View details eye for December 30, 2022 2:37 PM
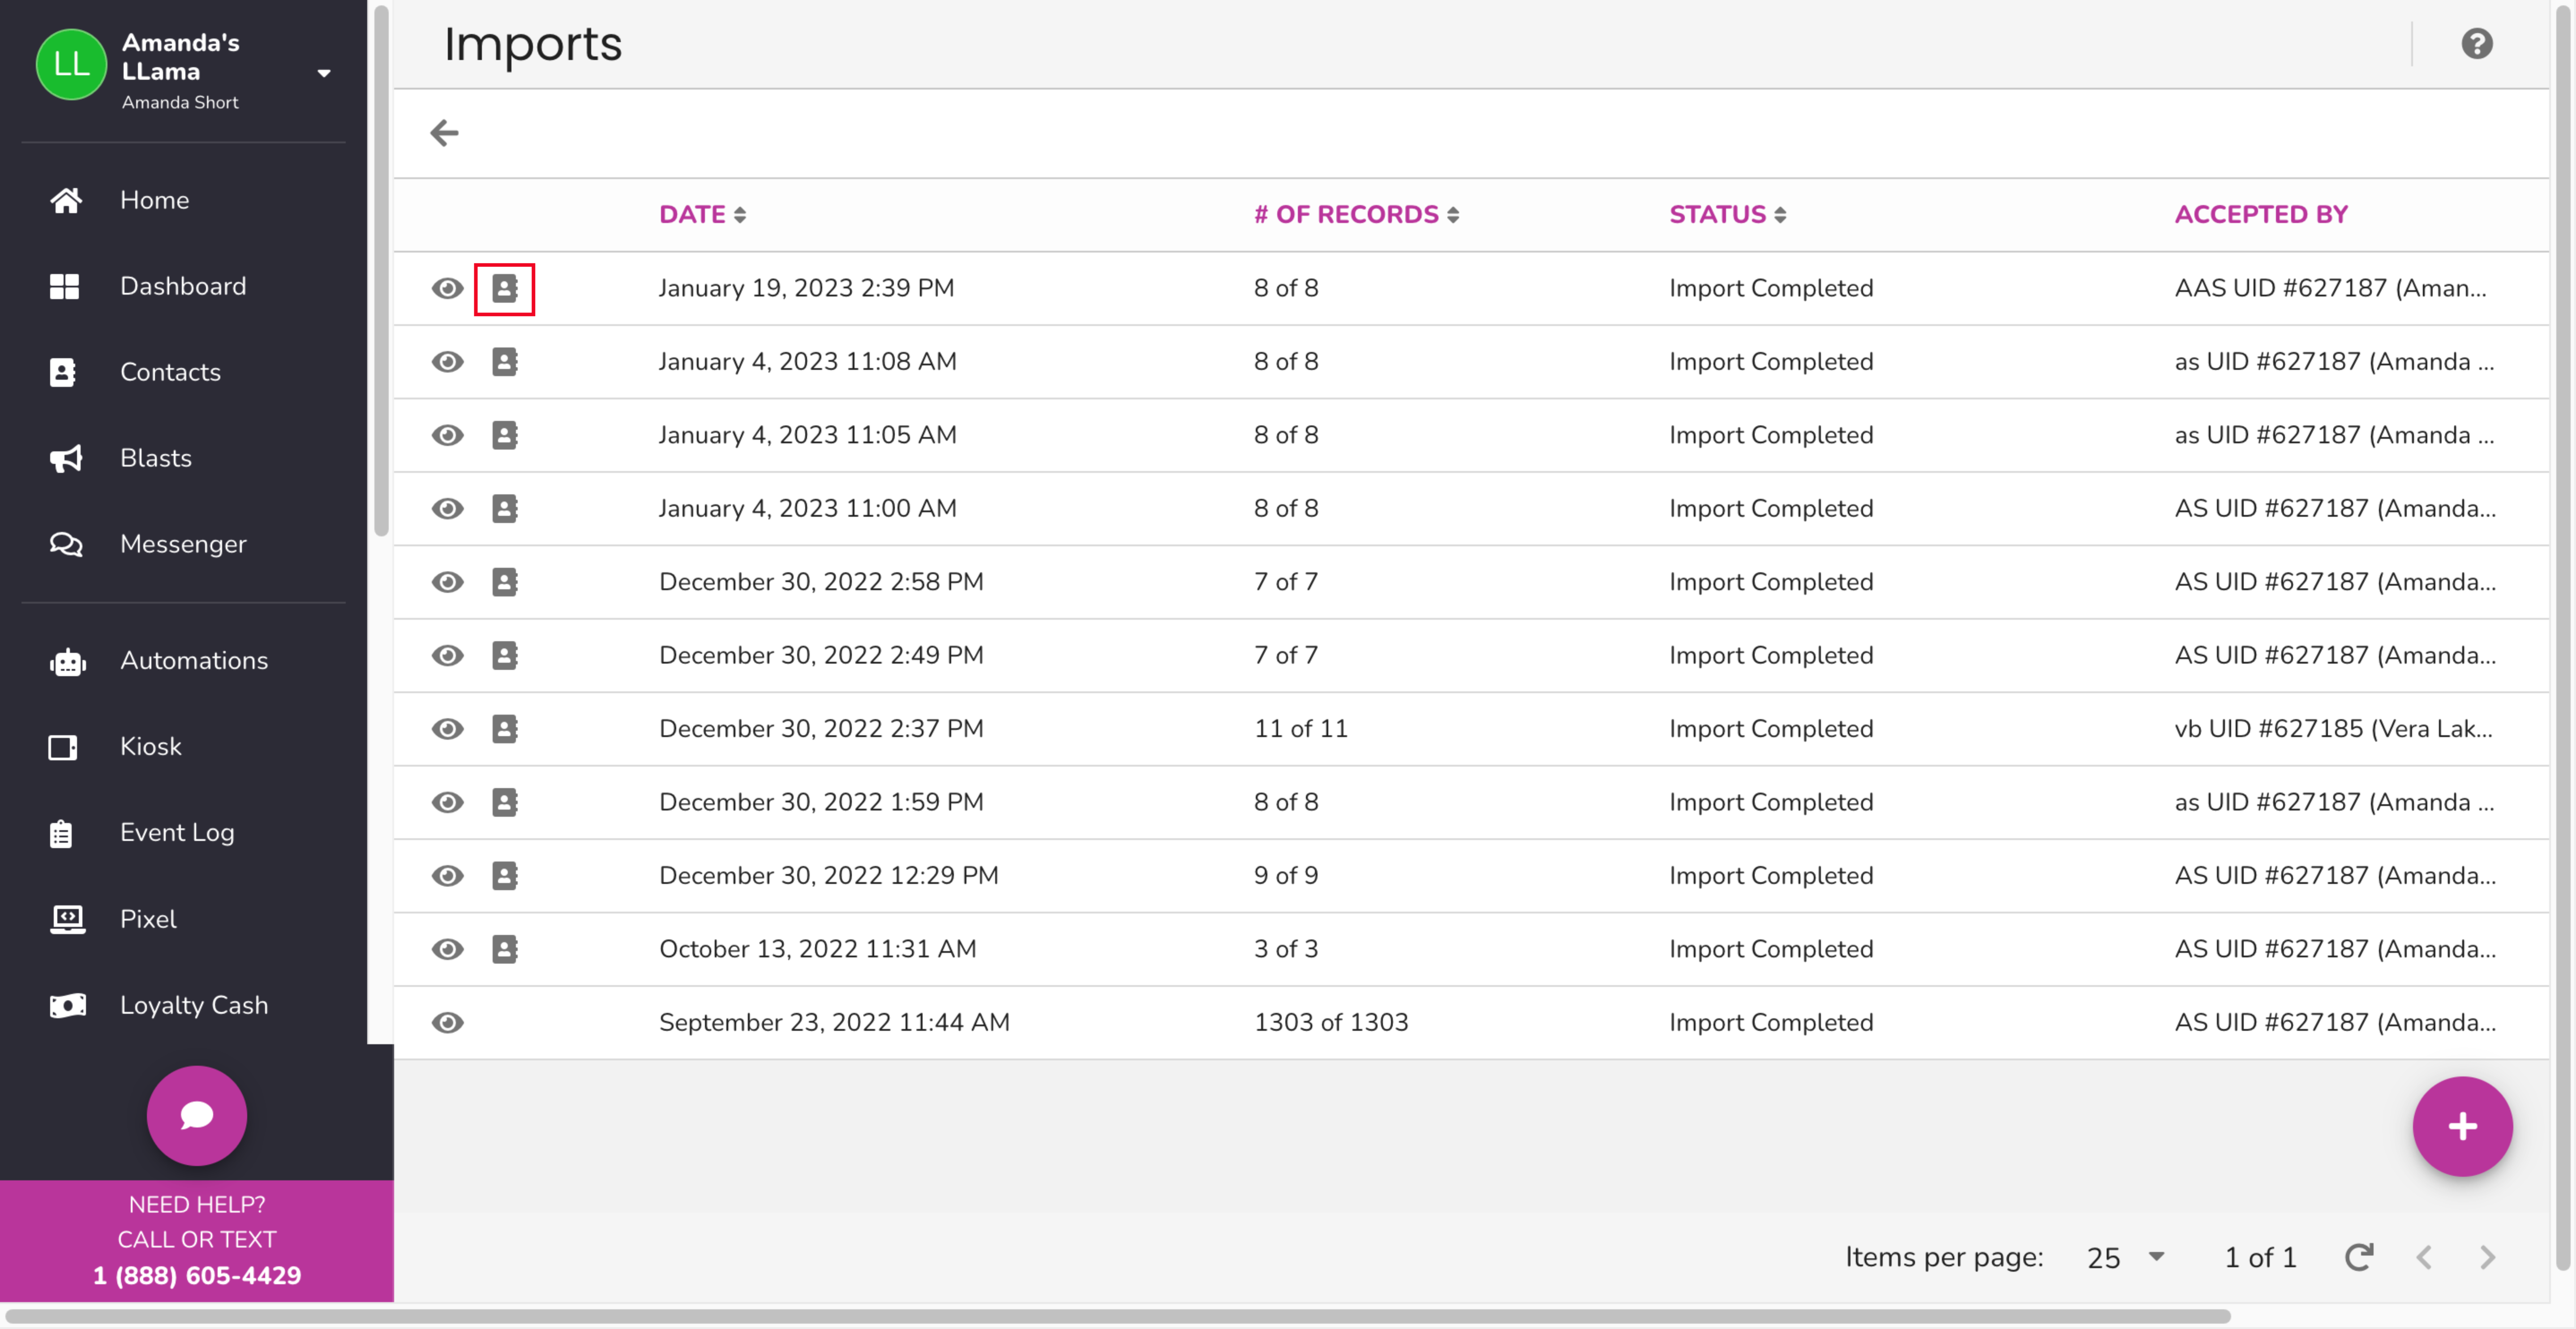2576x1329 pixels. (x=447, y=729)
